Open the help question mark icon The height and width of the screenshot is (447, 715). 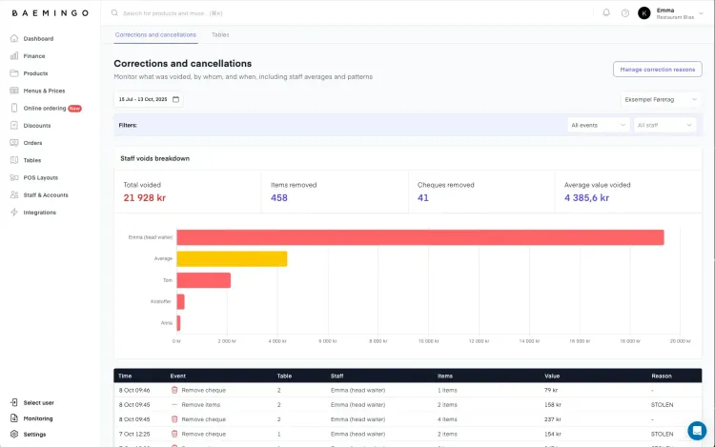pos(625,13)
